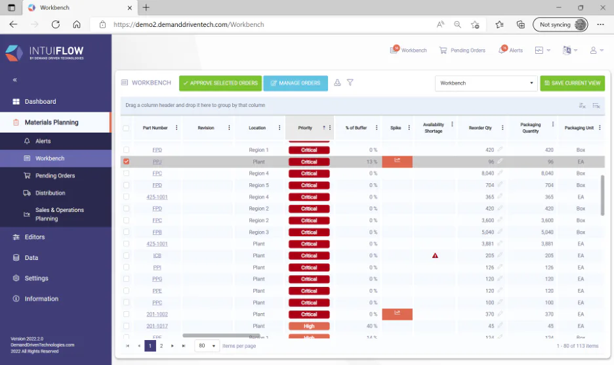
Task: Open Distribution under Materials Planning
Action: coord(50,193)
